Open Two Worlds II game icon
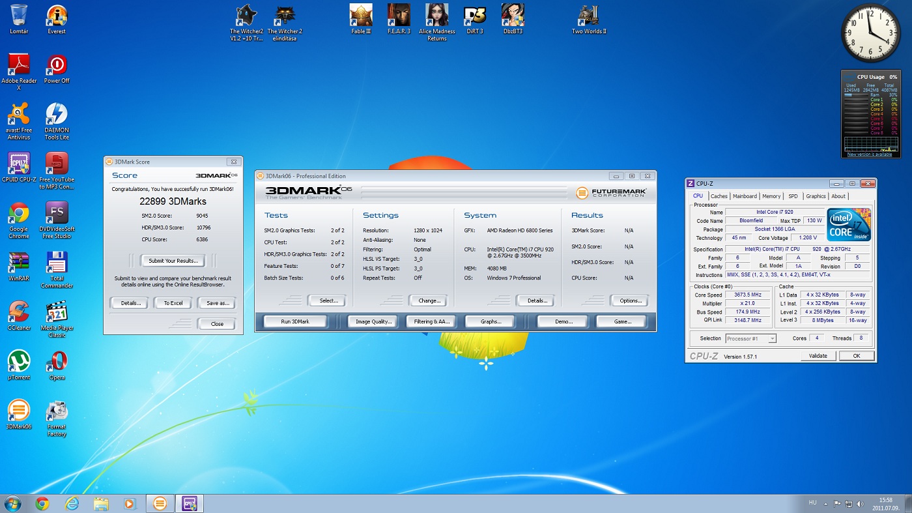912x513 pixels. pyautogui.click(x=589, y=20)
